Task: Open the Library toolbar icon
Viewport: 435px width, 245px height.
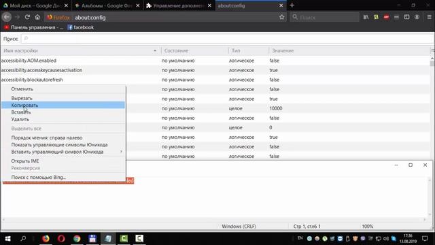Action: click(x=366, y=17)
